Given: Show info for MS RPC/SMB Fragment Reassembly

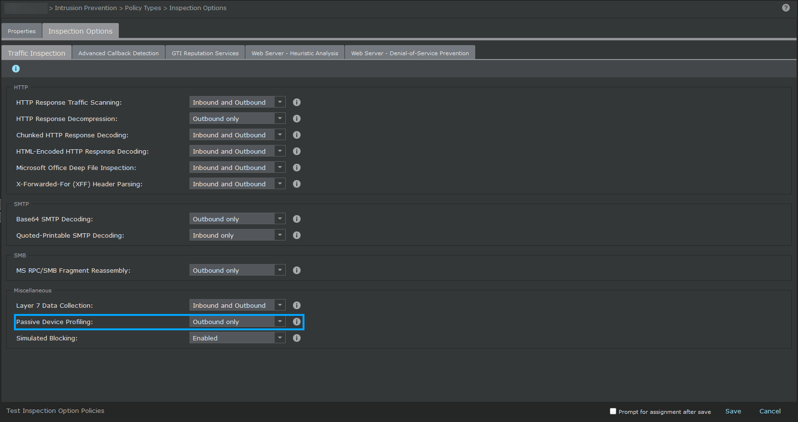Looking at the screenshot, I should pos(297,270).
